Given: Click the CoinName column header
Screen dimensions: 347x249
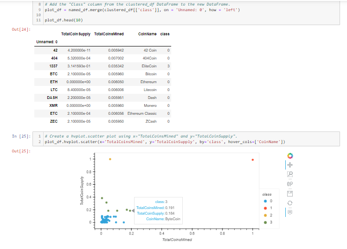Looking at the screenshot, I should point(148,34).
